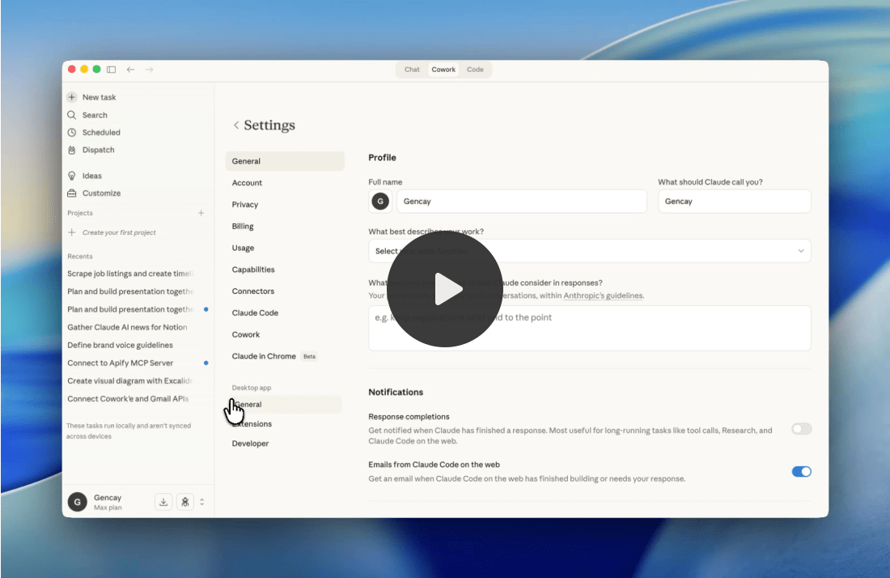Open Gather Claude AI news for Notion
Image resolution: width=890 pixels, height=578 pixels.
coord(127,327)
